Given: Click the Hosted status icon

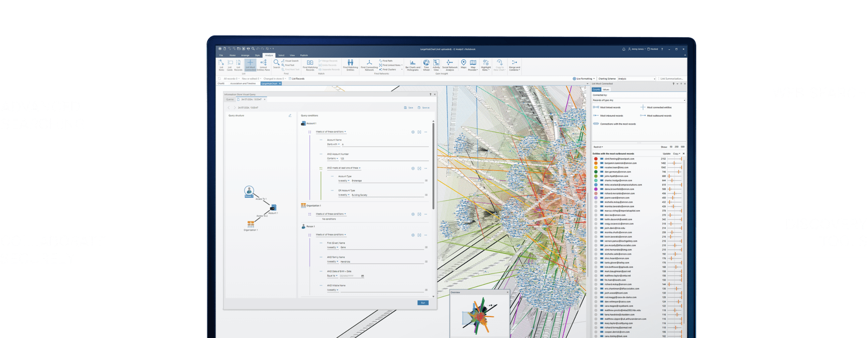Looking at the screenshot, I should coord(653,49).
